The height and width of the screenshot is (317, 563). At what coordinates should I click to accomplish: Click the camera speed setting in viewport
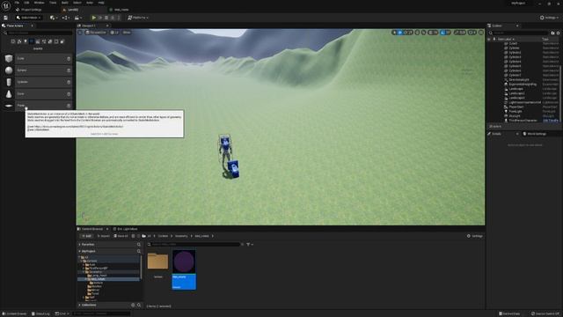pos(472,33)
